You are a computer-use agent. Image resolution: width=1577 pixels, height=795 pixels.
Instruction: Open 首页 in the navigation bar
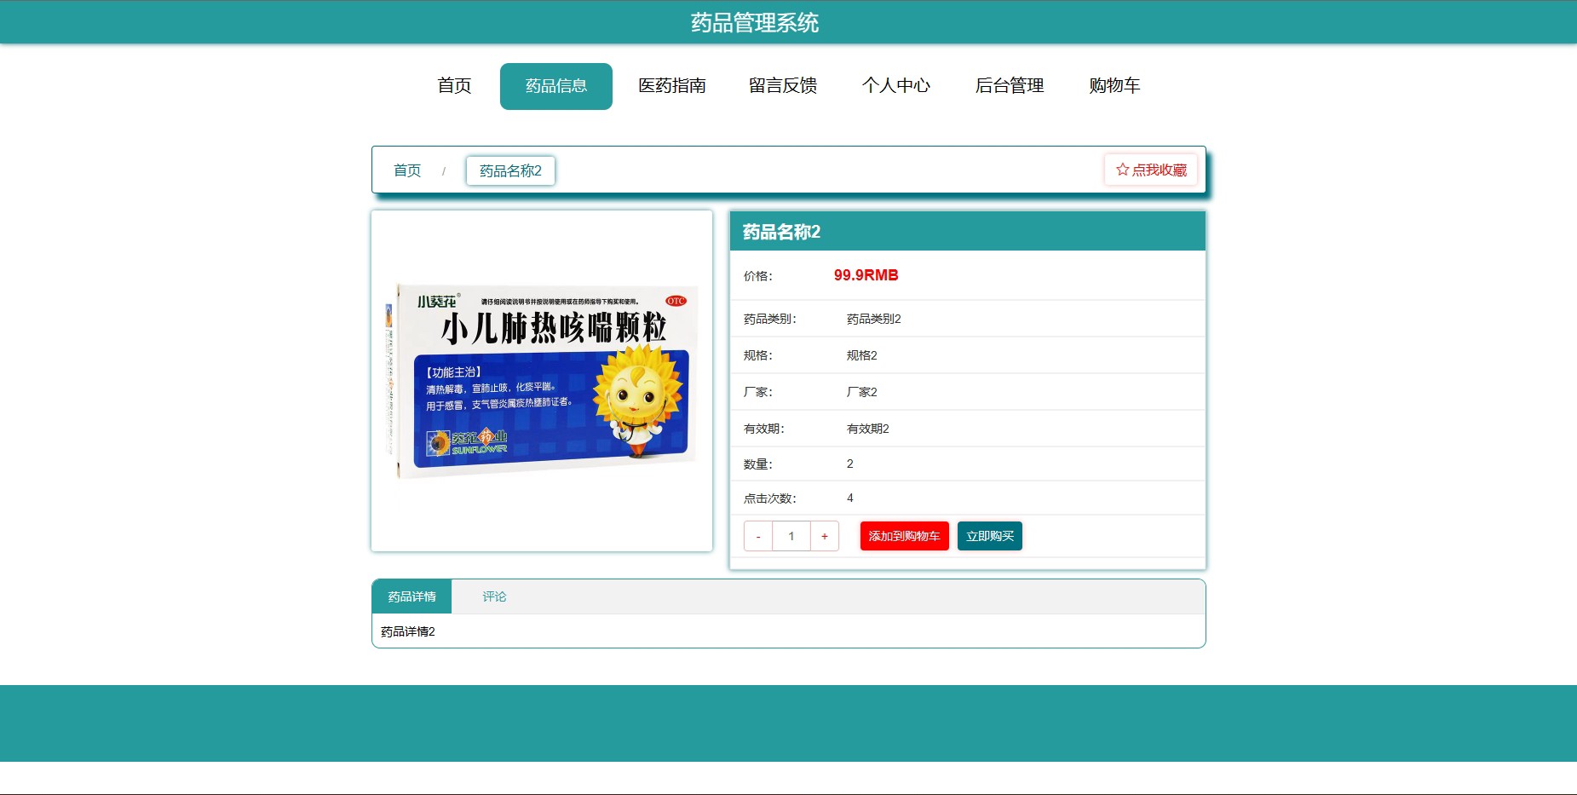point(454,86)
